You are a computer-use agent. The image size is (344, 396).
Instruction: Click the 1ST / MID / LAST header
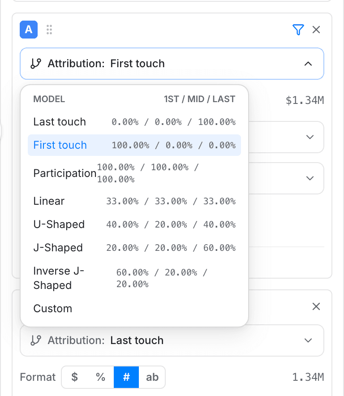[199, 99]
